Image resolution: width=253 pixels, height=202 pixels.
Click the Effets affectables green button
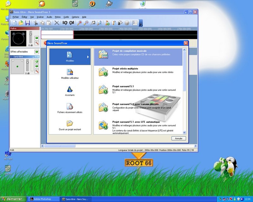click(x=37, y=52)
